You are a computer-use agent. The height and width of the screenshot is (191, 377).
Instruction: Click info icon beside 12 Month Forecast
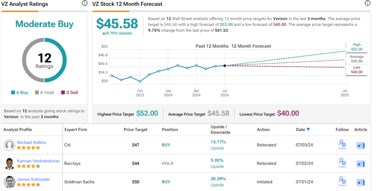pyautogui.click(x=367, y=3)
